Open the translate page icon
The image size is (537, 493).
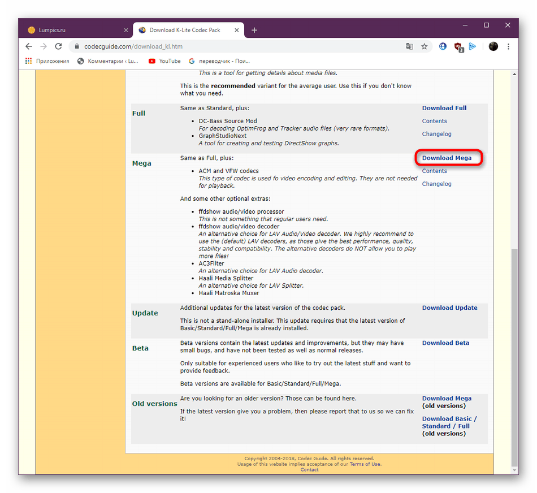[x=409, y=46]
